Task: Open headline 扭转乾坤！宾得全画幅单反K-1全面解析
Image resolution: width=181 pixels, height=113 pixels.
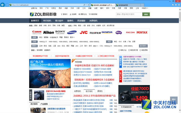Action: (94, 80)
